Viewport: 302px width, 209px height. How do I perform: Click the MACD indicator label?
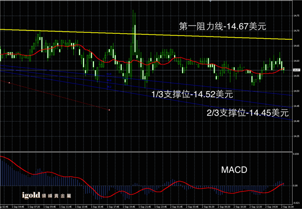click(234, 170)
